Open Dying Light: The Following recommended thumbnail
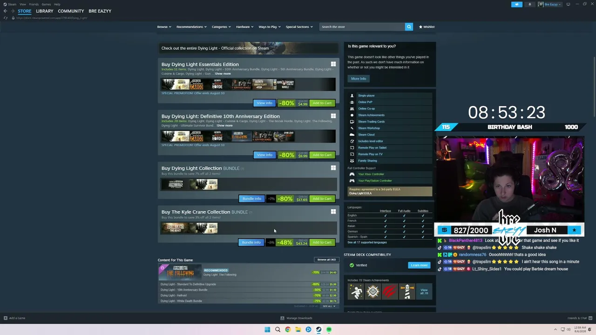 [x=180, y=272]
